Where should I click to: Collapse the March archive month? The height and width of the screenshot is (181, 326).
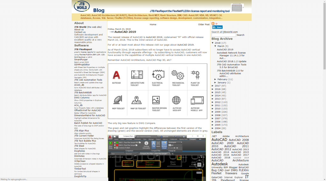coord(216,46)
